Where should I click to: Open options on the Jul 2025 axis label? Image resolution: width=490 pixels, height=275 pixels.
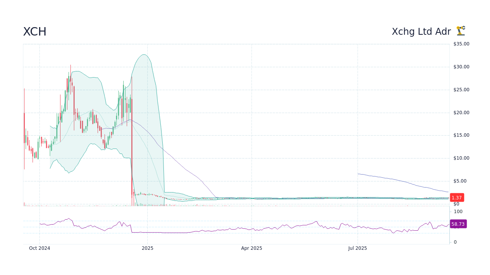358,248
